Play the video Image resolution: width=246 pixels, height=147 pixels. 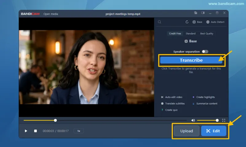(x=26, y=131)
